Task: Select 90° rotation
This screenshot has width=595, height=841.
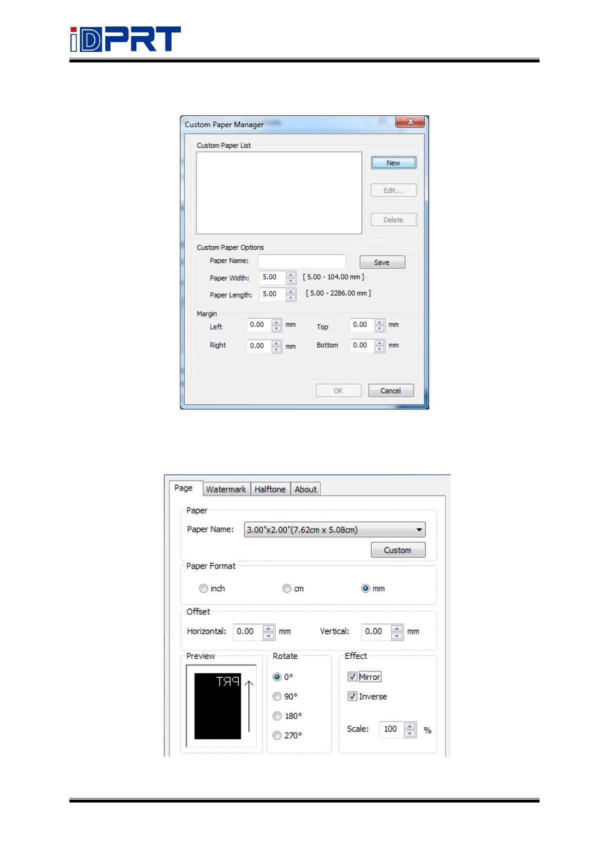Action: pos(277,696)
